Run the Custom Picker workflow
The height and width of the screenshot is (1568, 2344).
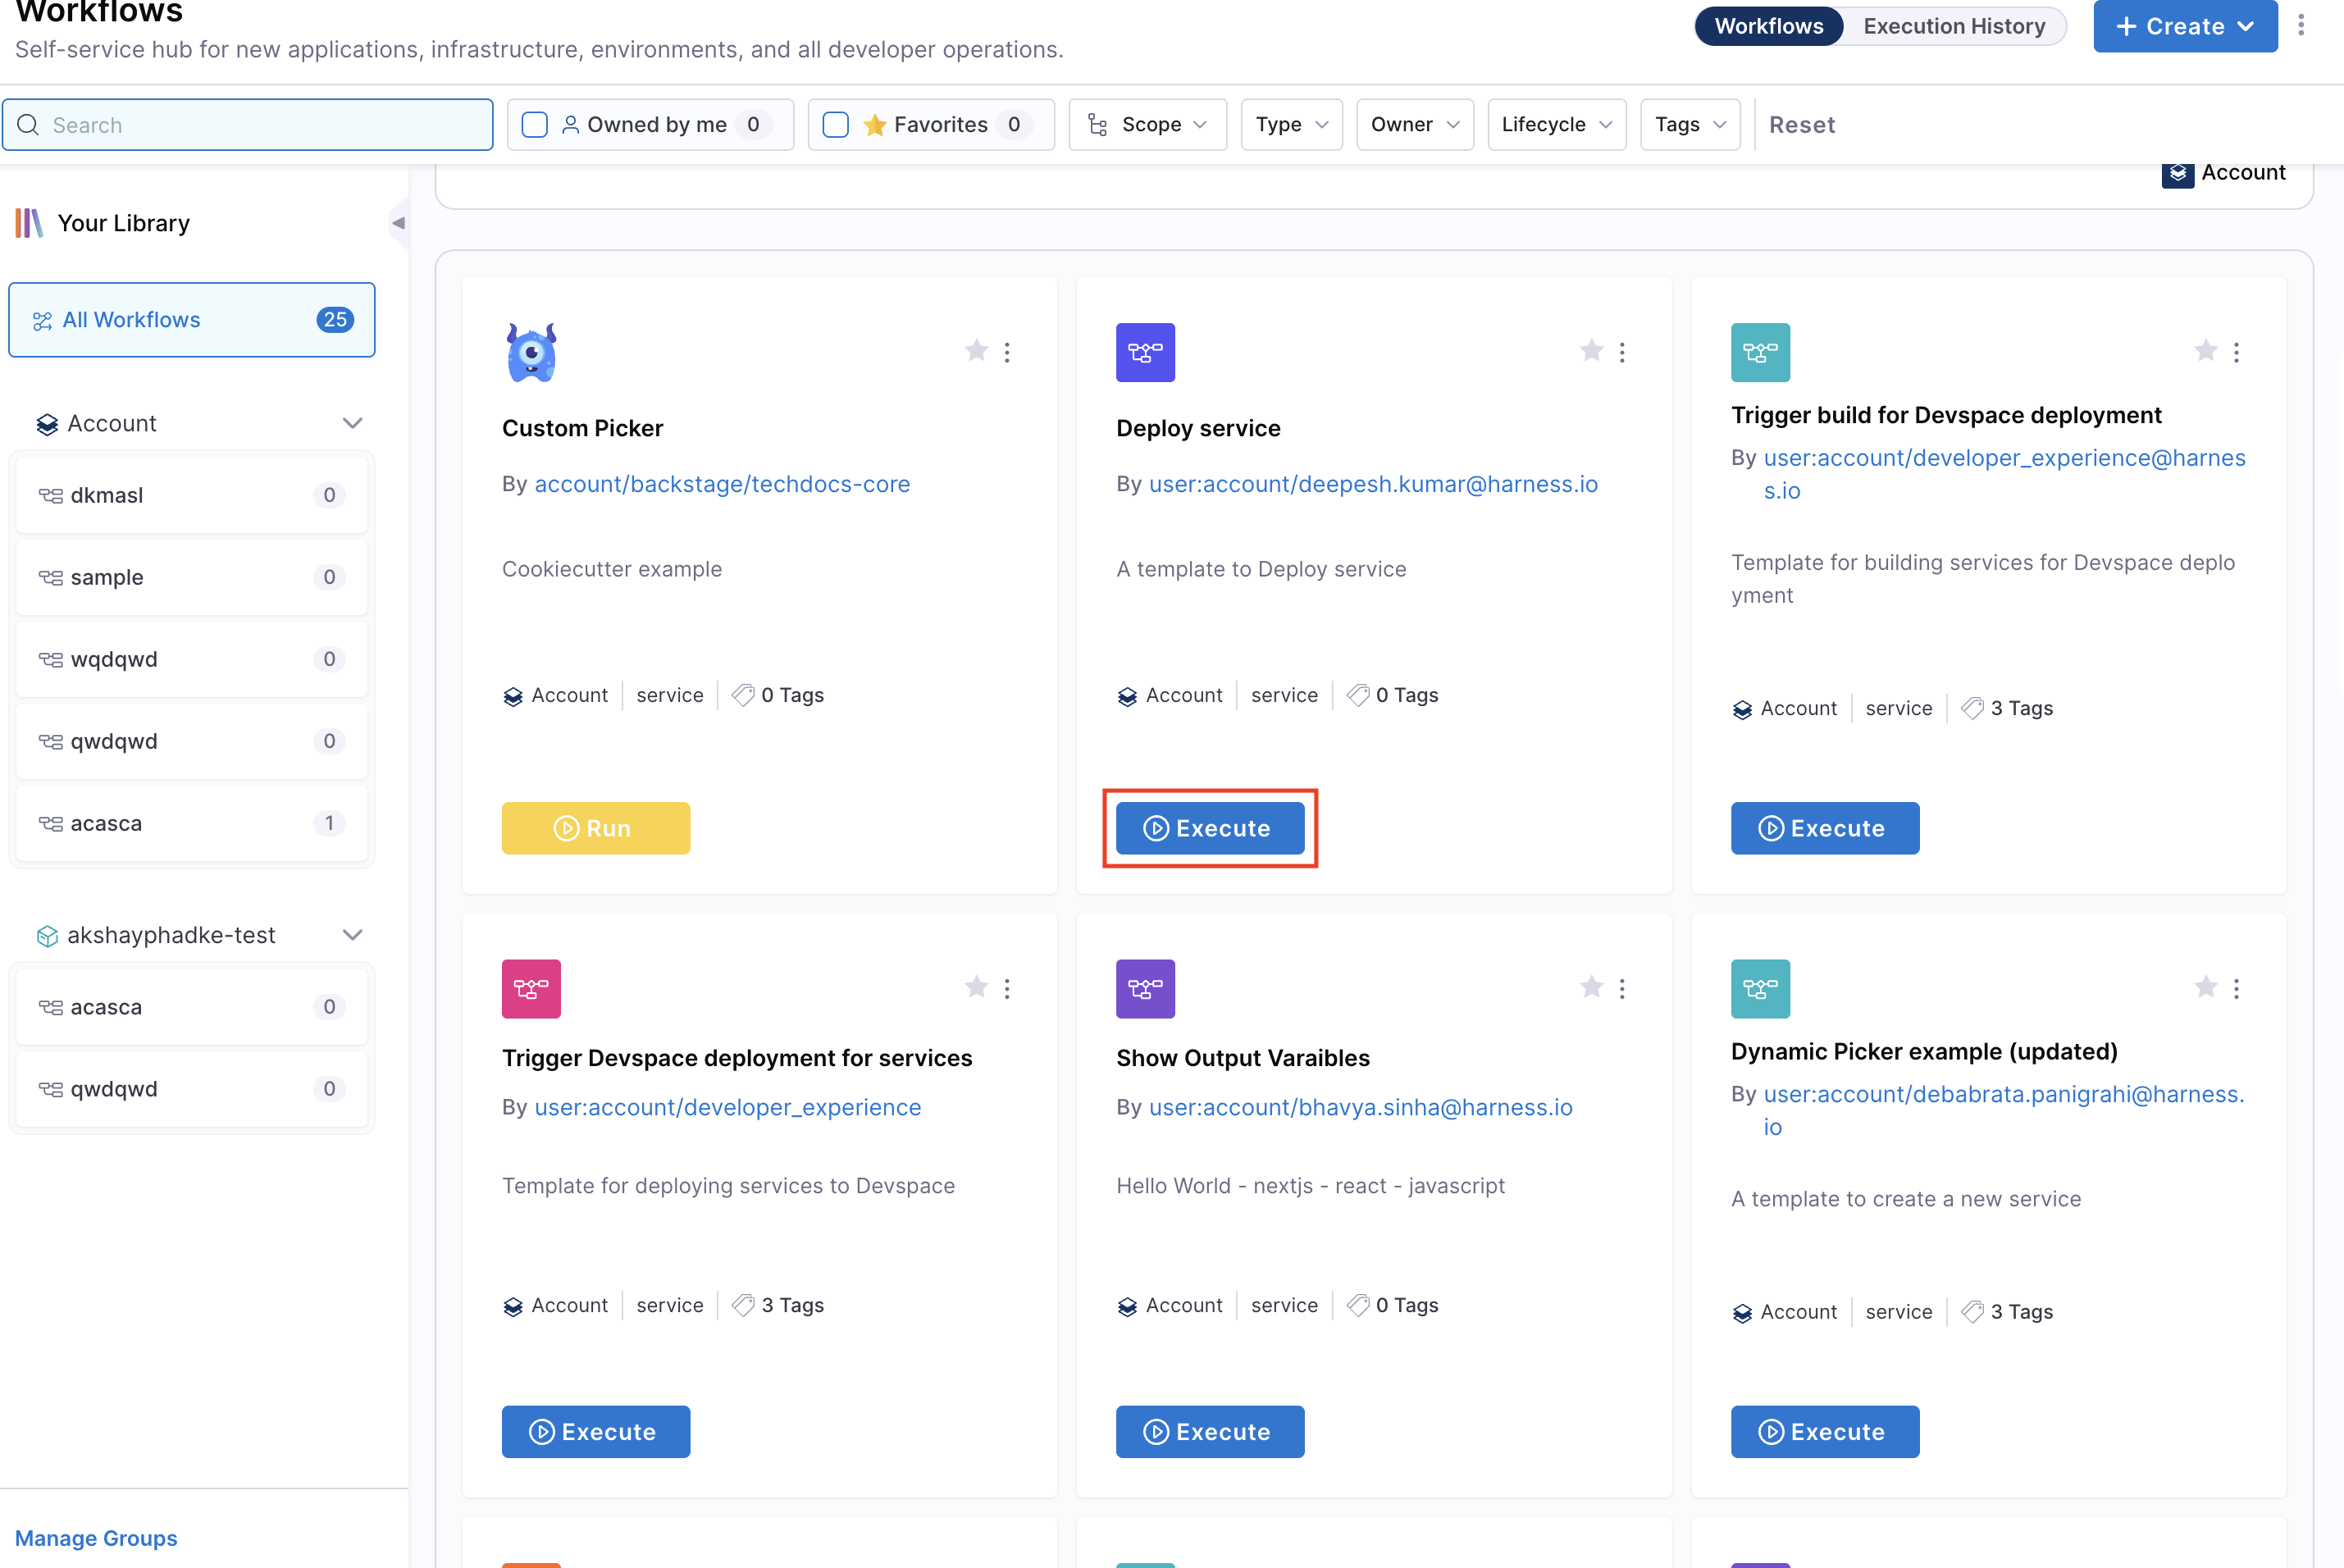coord(595,828)
